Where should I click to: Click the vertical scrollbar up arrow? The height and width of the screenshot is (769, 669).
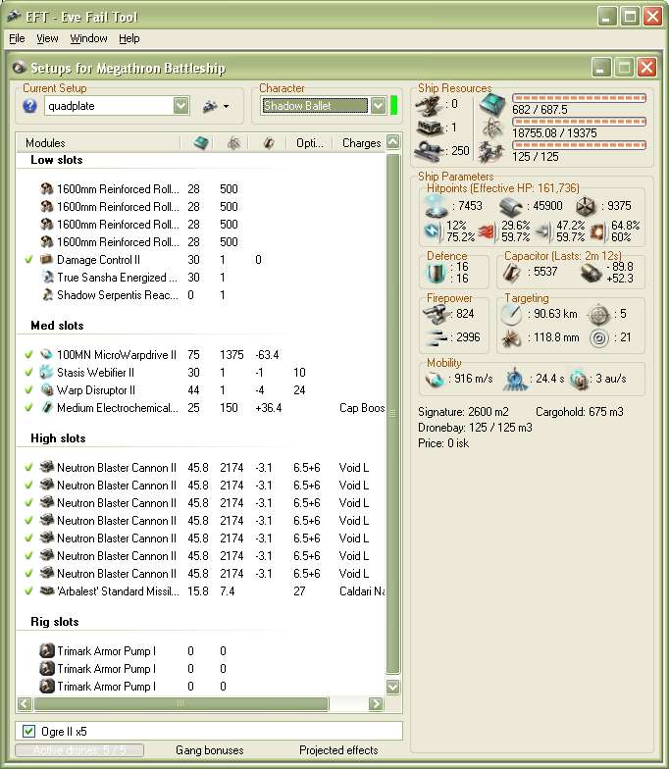coord(392,141)
